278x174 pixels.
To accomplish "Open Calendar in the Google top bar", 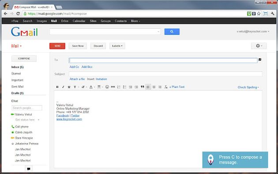I will 79,21.
